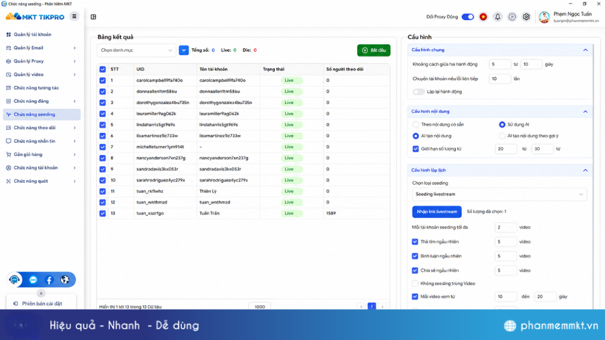Click the Phiên bản cài đặt version icon
Screen dimensions: 605x340
click(15, 304)
